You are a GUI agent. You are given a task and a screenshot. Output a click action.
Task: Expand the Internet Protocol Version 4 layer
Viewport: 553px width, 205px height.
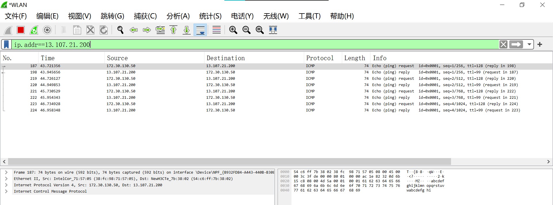pos(6,185)
